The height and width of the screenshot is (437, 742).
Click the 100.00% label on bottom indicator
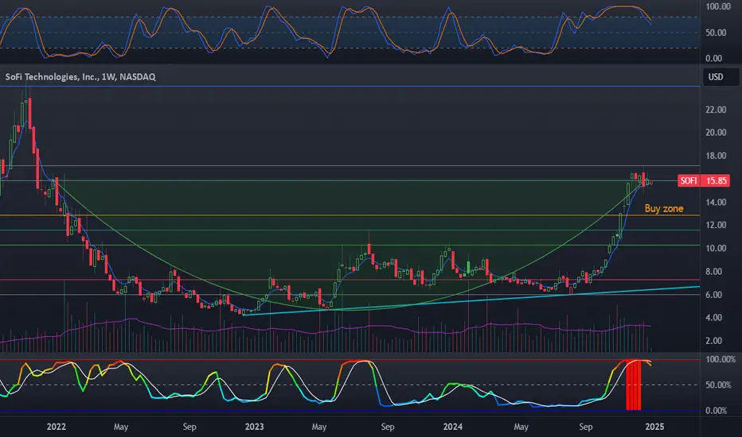721,359
